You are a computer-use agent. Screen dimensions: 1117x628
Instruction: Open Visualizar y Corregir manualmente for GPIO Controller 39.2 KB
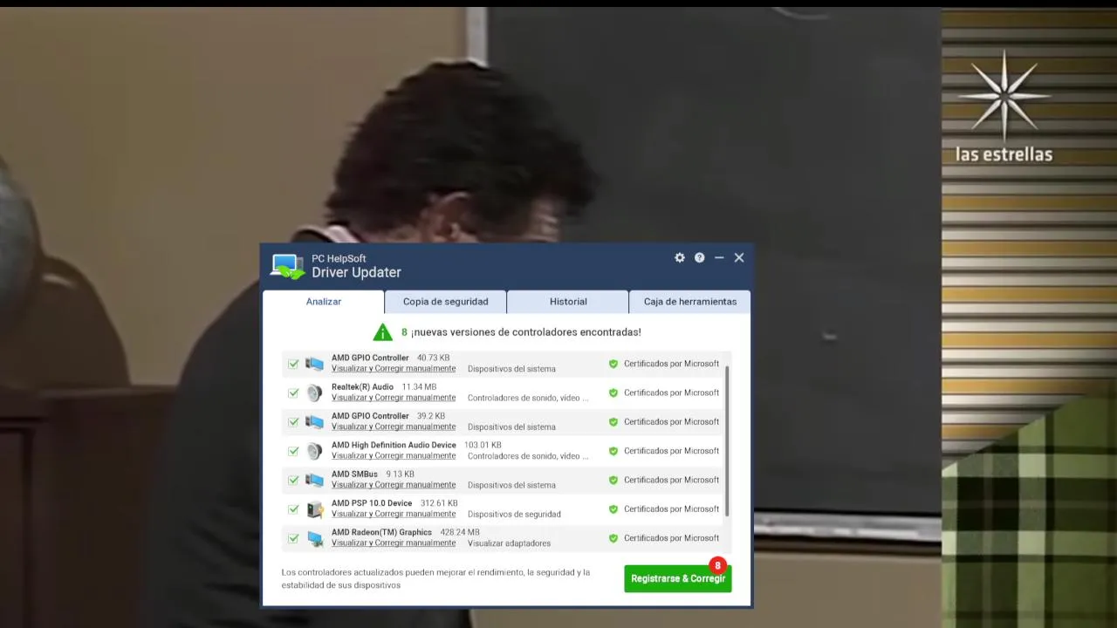394,427
